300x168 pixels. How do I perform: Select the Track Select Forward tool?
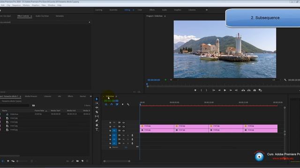coord(97,103)
